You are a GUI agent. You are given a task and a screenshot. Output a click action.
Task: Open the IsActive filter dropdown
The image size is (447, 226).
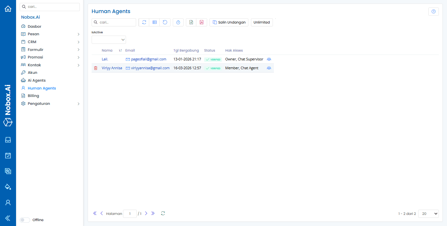(x=109, y=40)
